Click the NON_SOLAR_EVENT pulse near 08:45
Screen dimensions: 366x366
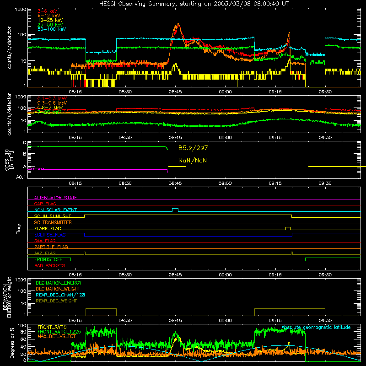175,210
